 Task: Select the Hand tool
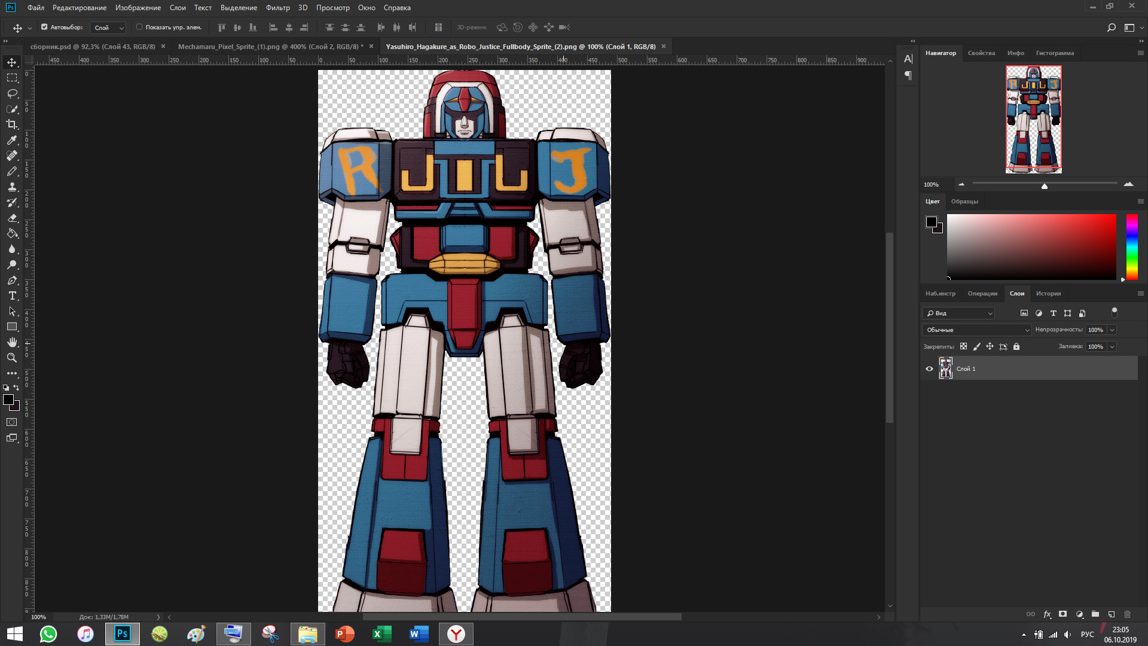(12, 342)
